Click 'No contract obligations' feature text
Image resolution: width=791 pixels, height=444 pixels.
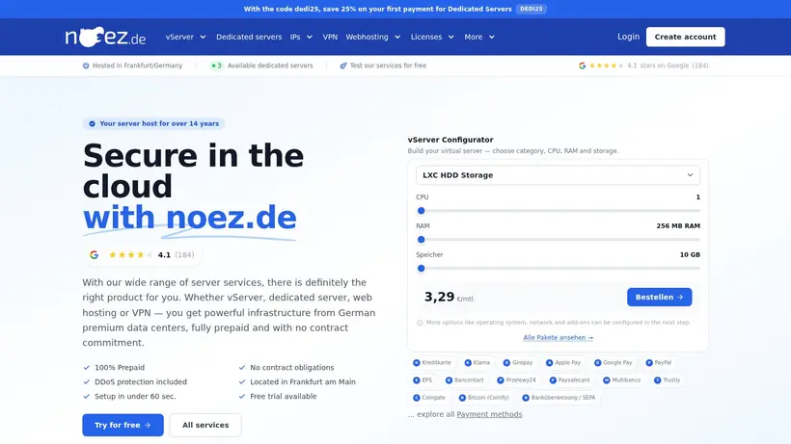(x=292, y=368)
